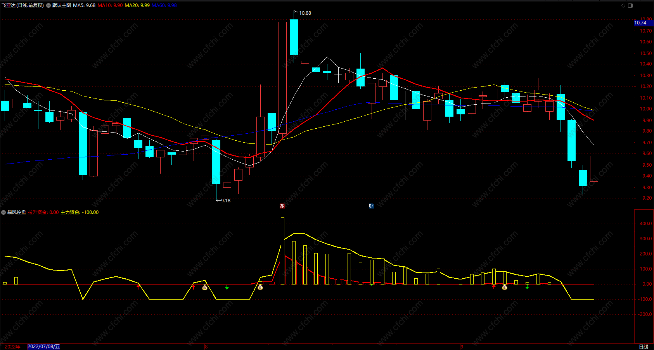Click the green down-arrow after first money bag

pyautogui.click(x=227, y=287)
